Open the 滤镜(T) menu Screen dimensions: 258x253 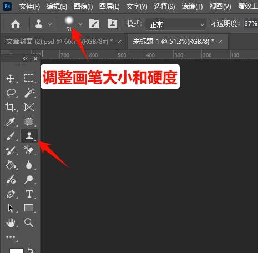192,7
